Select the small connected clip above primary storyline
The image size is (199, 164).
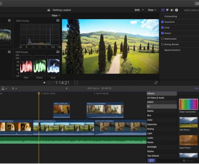(x=61, y=110)
